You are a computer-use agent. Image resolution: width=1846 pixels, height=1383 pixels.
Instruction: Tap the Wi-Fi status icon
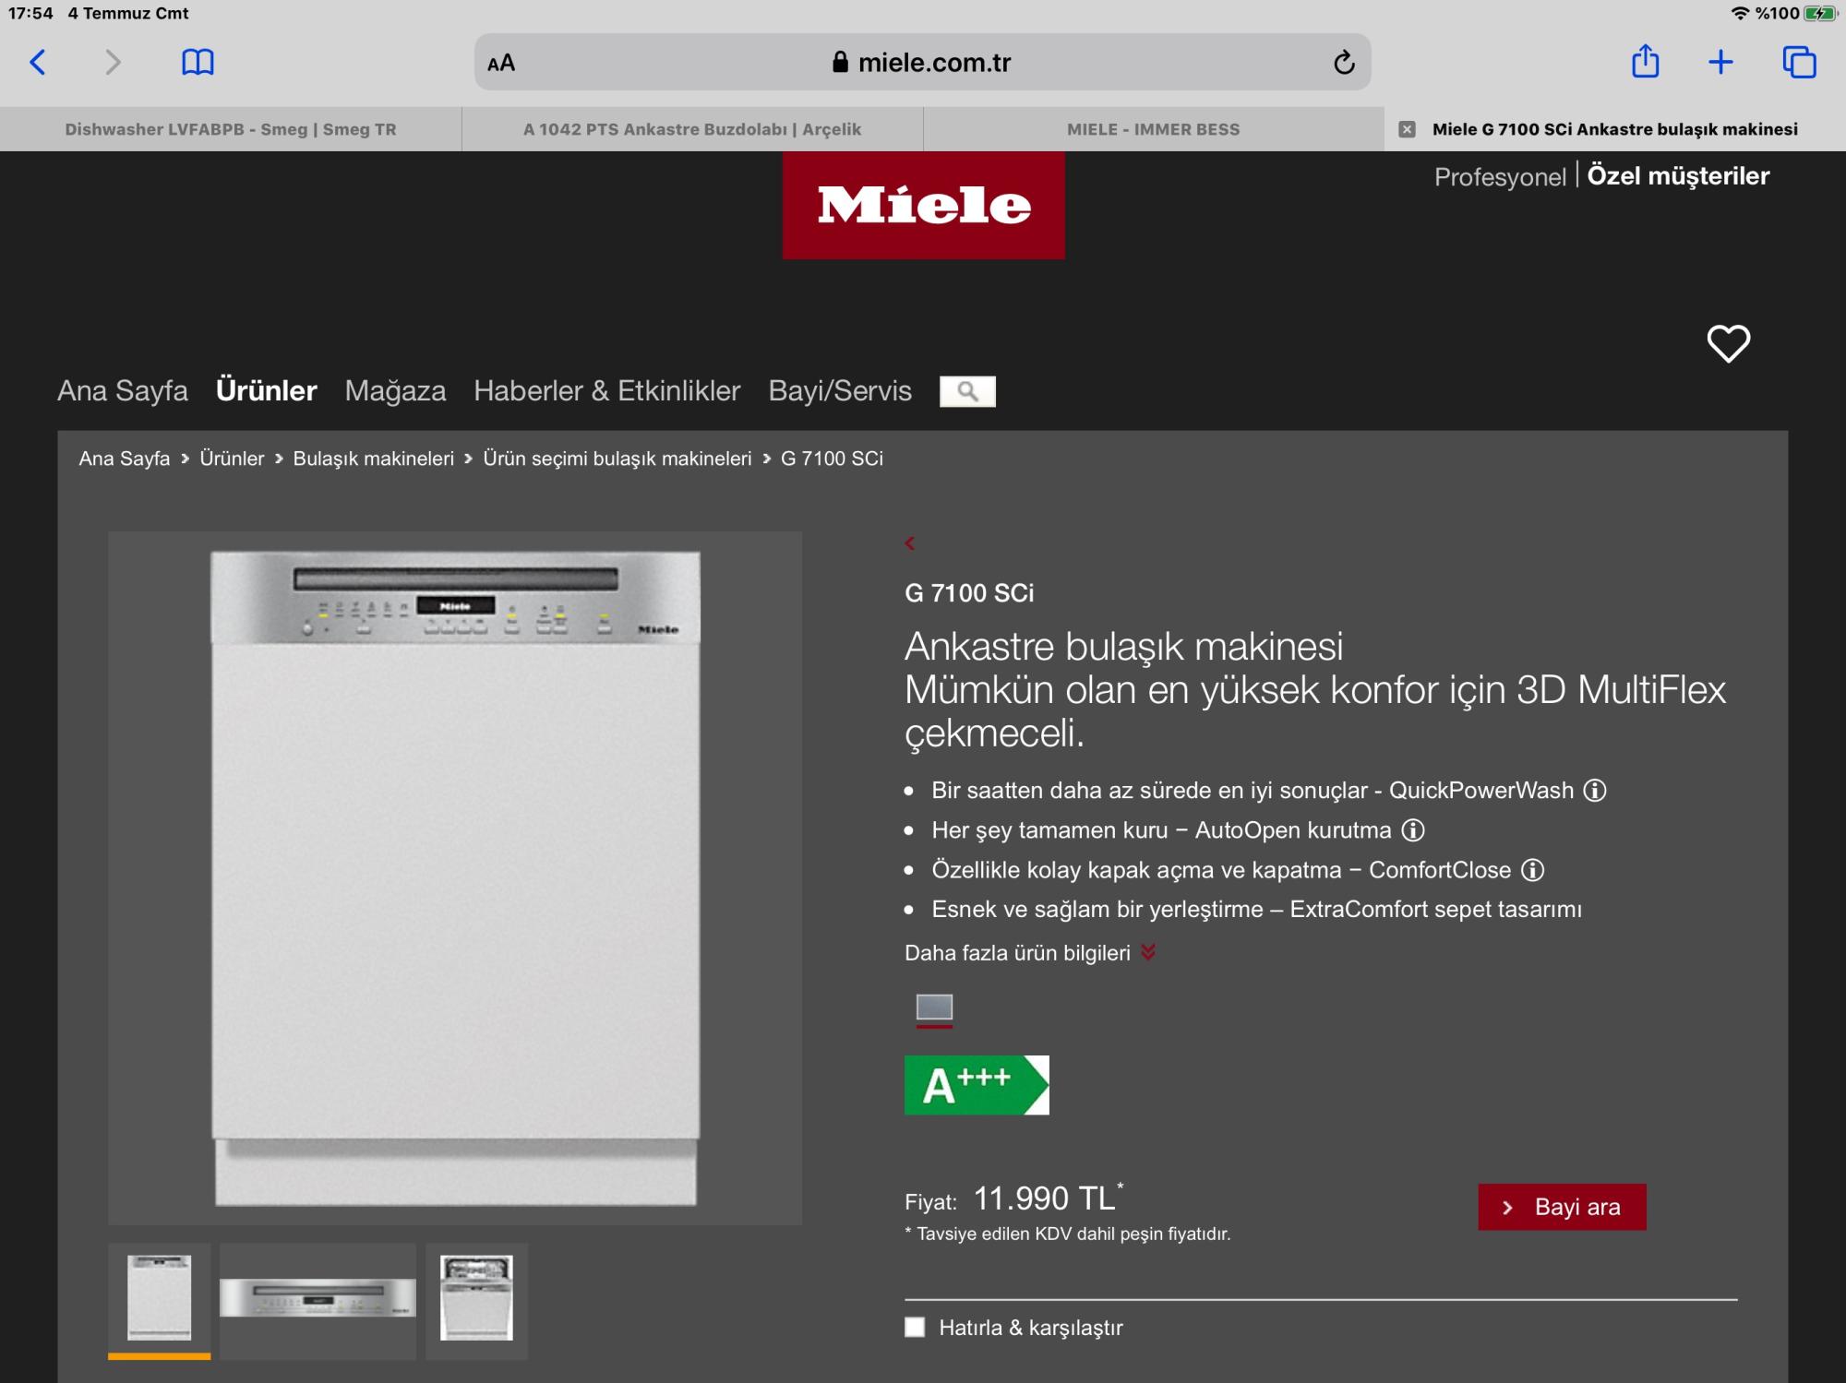(x=1740, y=13)
